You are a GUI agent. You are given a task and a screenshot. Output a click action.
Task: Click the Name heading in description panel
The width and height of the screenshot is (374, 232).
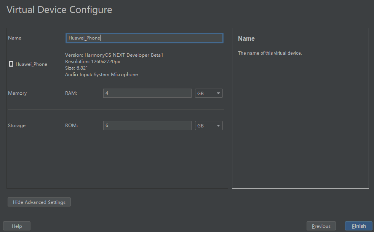coord(246,38)
